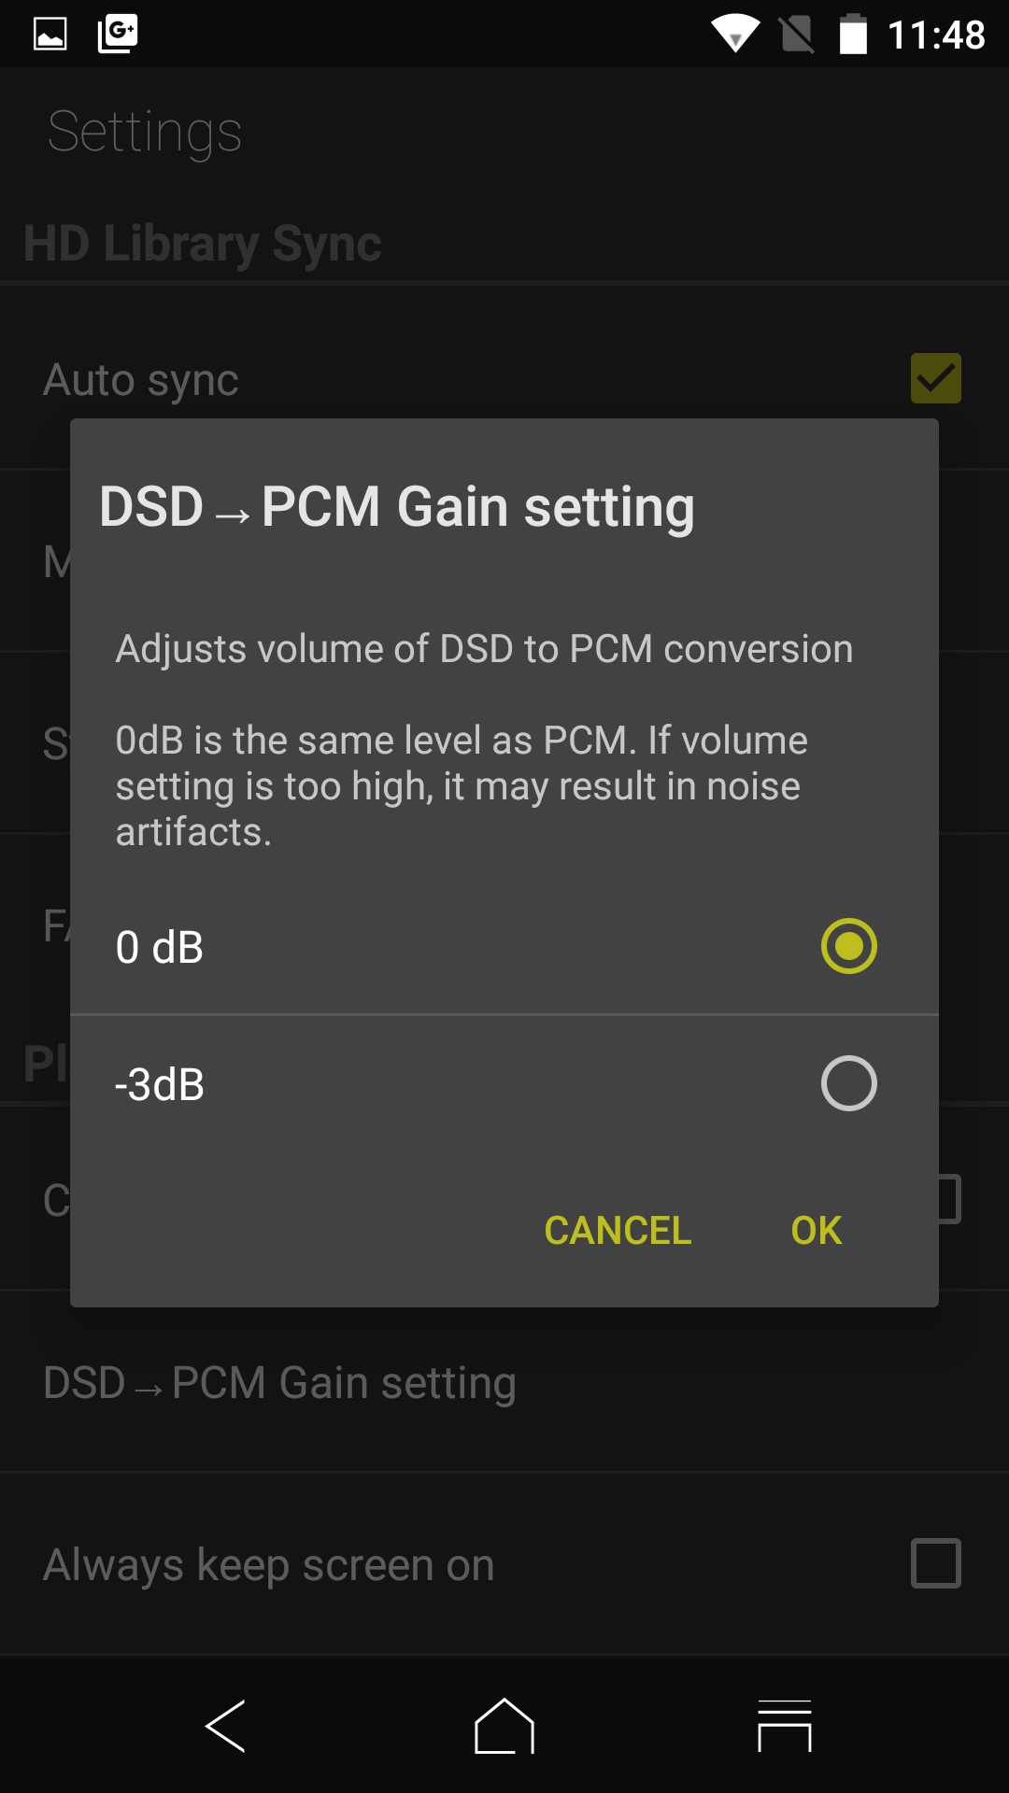1009x1793 pixels.
Task: Tap the 11:48 clock in status bar
Action: pyautogui.click(x=936, y=35)
